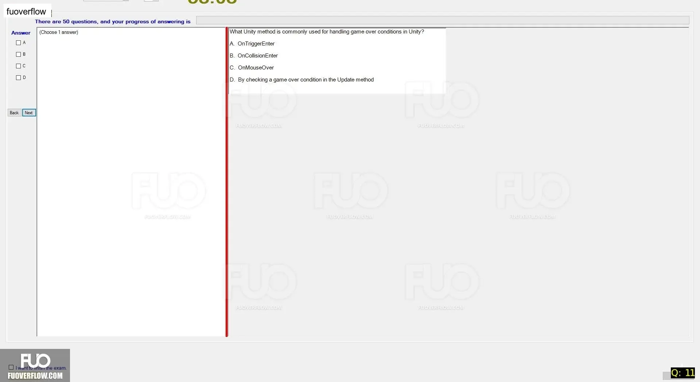
Task: Click the '(Choose 1 answer)' hint text
Action: pos(59,32)
